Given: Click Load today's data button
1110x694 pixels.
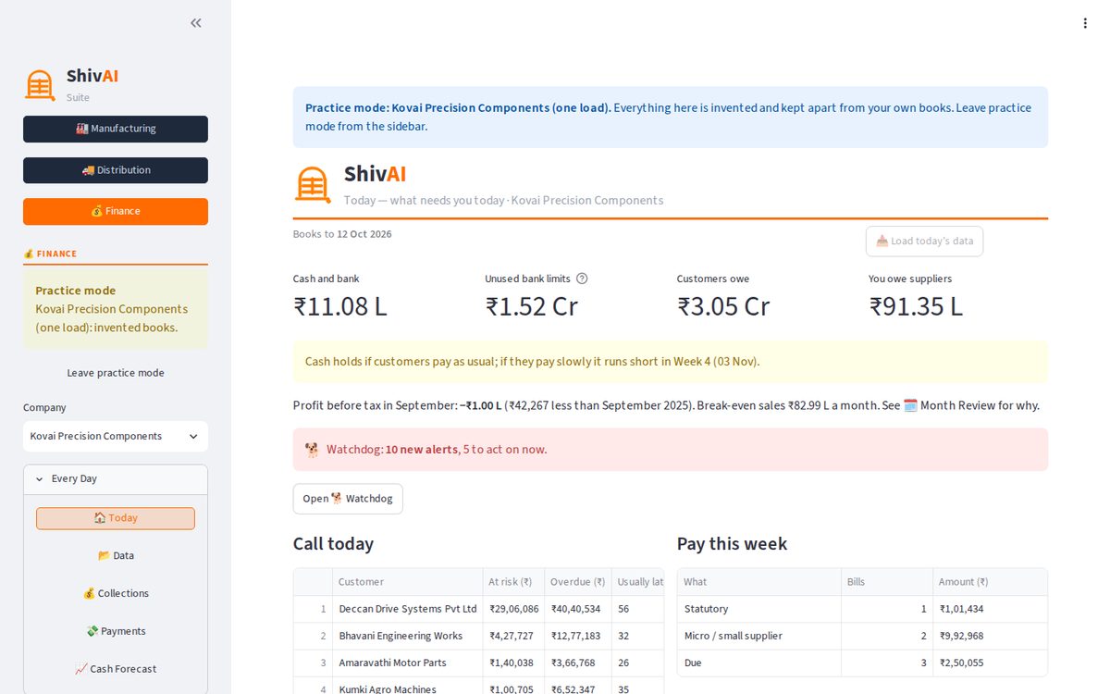Looking at the screenshot, I should coord(924,242).
